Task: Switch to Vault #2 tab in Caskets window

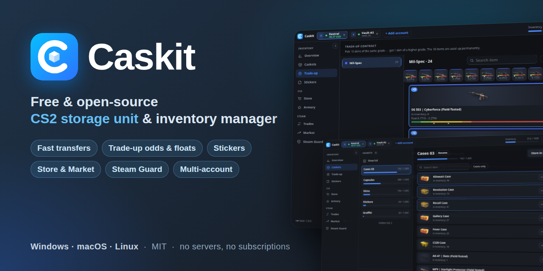Action: [379, 143]
